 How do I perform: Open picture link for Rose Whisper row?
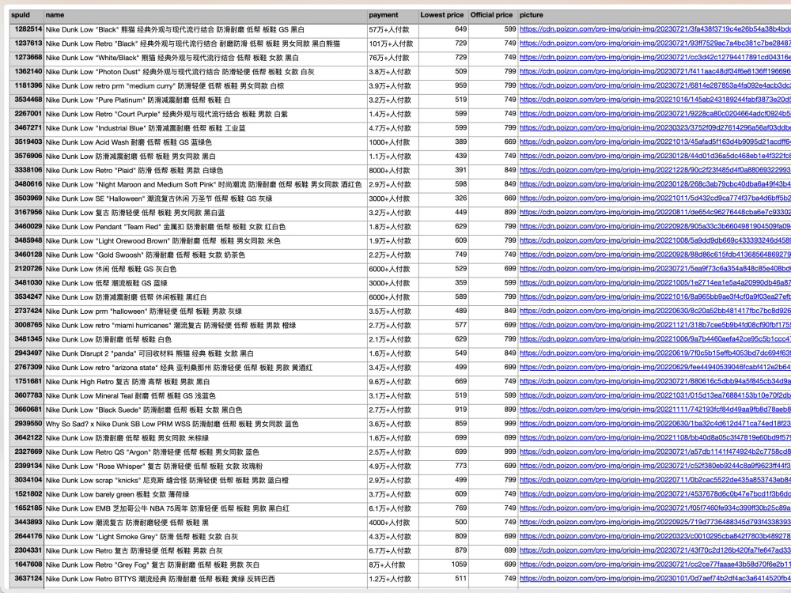pos(655,466)
